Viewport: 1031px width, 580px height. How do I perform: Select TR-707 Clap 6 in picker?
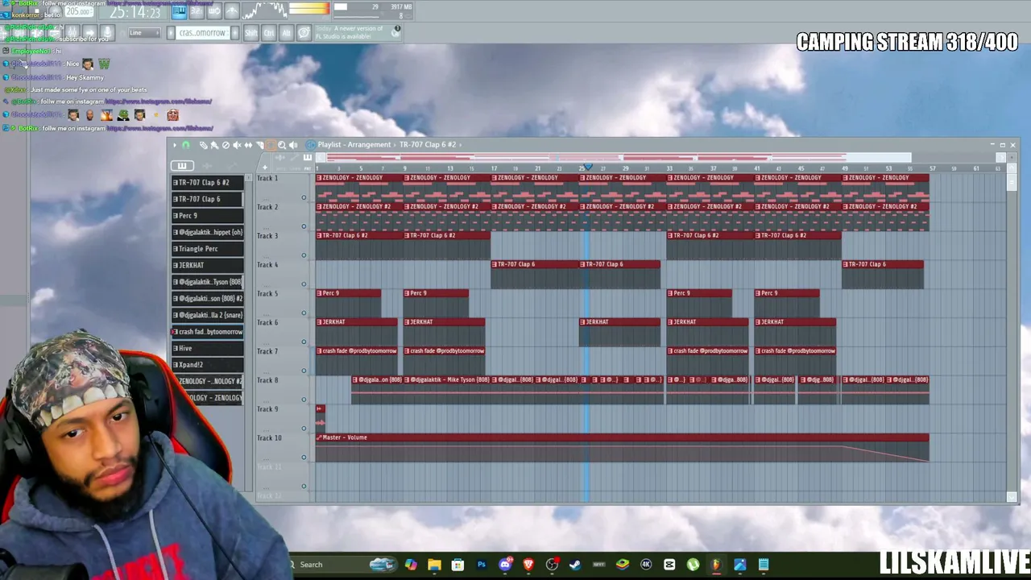207,199
